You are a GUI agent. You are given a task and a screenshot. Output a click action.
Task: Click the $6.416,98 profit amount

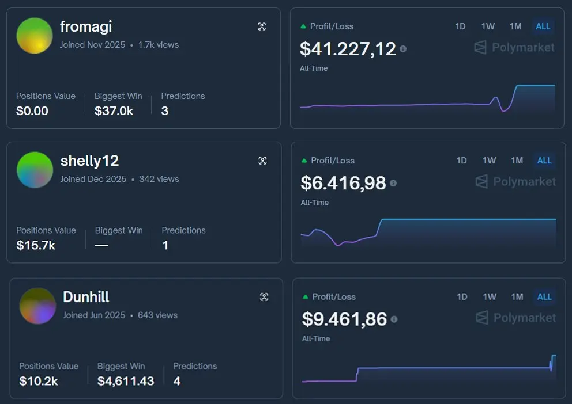pos(343,183)
